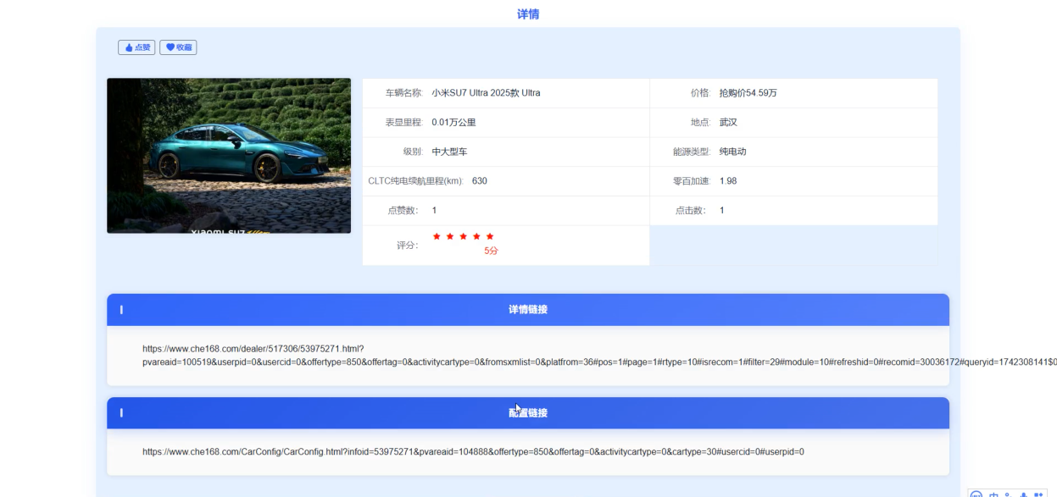Toggle Chinese/English input via the IME indicator
This screenshot has width=1057, height=497.
click(994, 494)
